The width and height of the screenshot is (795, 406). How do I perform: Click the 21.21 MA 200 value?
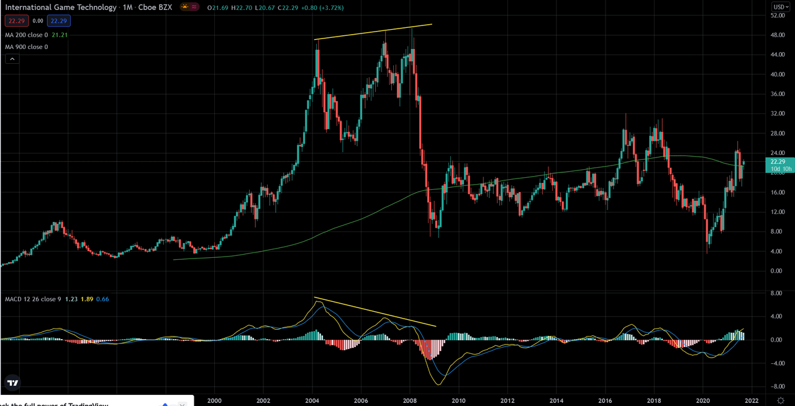click(x=59, y=35)
